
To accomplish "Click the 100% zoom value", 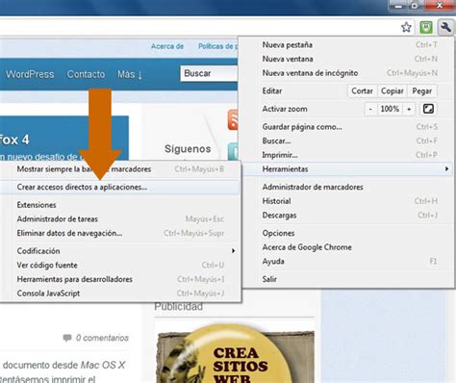I will point(390,109).
